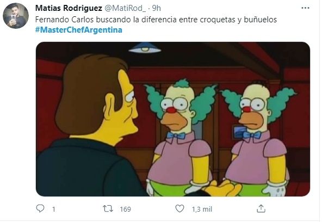Open the three-dot more options menu
This screenshot has height=222, width=322.
click(305, 8)
